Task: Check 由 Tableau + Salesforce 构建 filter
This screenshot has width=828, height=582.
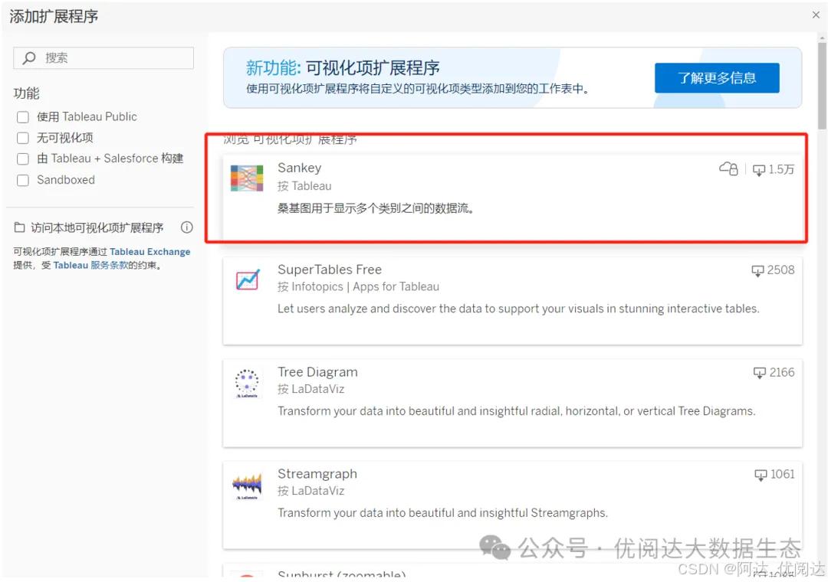Action: [x=23, y=159]
